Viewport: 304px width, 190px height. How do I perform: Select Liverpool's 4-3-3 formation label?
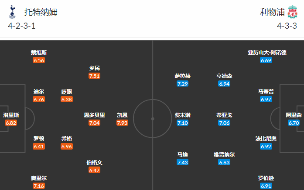point(287,26)
